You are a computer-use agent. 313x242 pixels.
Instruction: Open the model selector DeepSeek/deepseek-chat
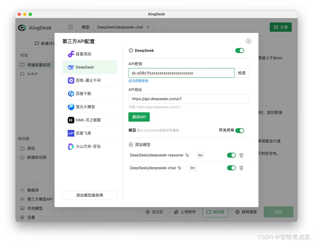123,27
